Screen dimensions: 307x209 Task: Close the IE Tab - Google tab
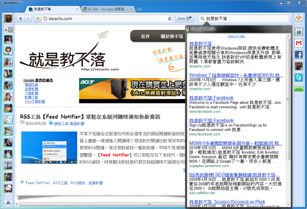[x=131, y=9]
